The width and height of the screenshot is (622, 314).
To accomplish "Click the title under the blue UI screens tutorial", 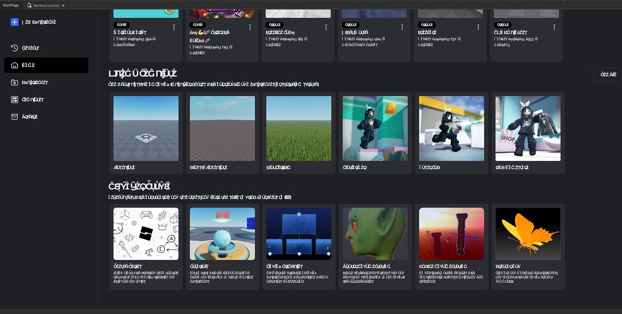I will (285, 266).
